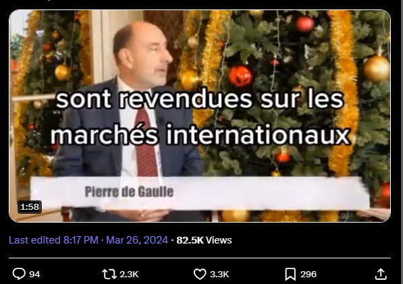This screenshot has height=284, width=403.
Task: Click the 94 replies count
Action: (x=34, y=275)
